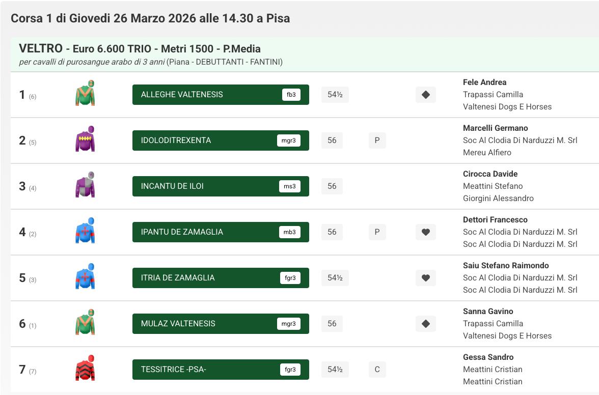Click the mgr3 tag on Mulaz Valtenesis

(x=289, y=324)
